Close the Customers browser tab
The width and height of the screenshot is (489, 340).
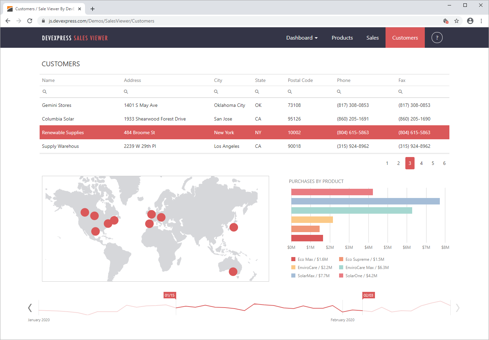point(80,9)
